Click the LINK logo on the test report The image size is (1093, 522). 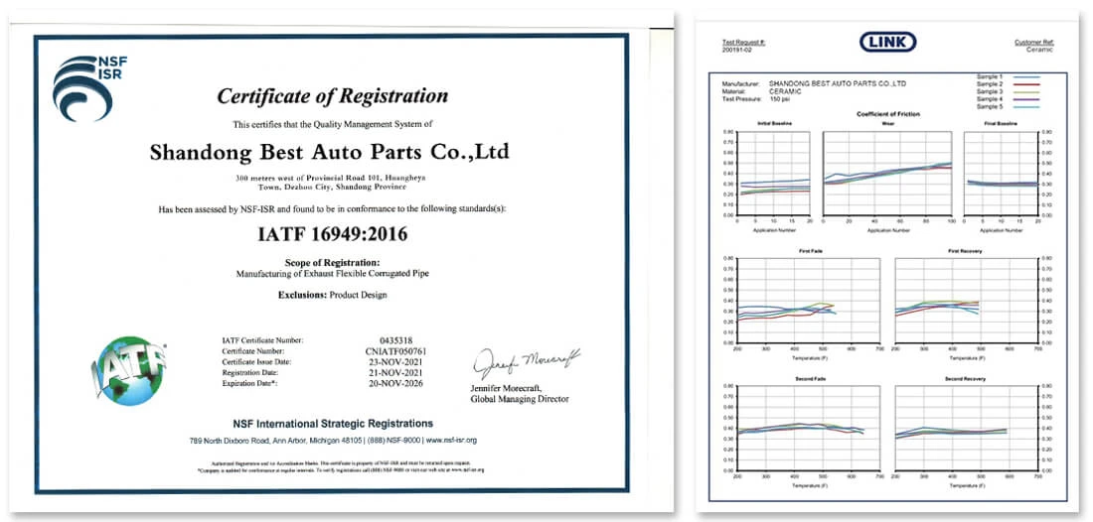tap(887, 43)
